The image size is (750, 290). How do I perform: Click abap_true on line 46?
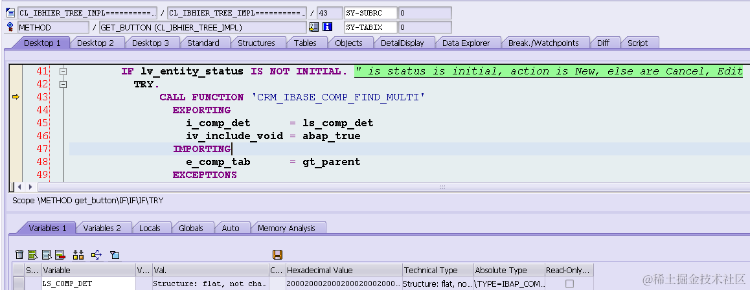(x=332, y=136)
